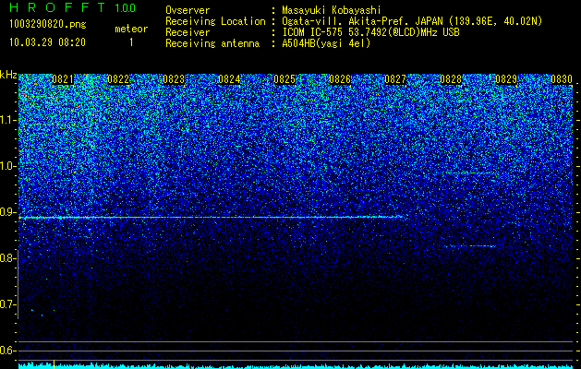Click the 0.8 frequency axis label
Screen dimensions: 581x369
click(7, 258)
